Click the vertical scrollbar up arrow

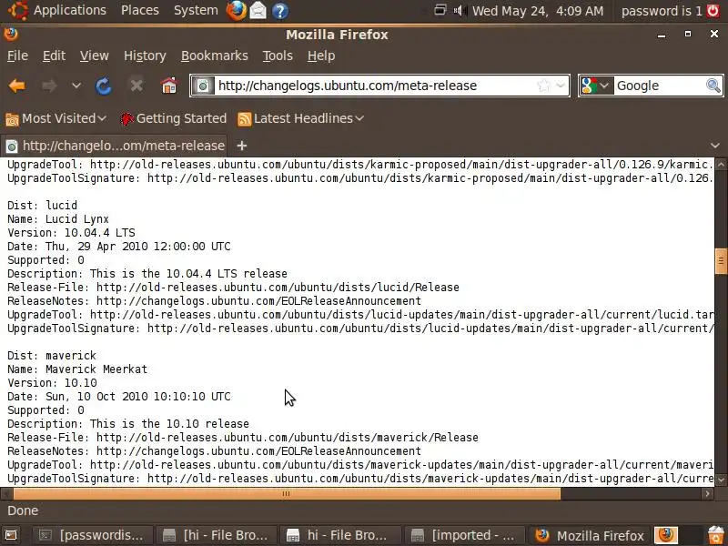coord(721,164)
